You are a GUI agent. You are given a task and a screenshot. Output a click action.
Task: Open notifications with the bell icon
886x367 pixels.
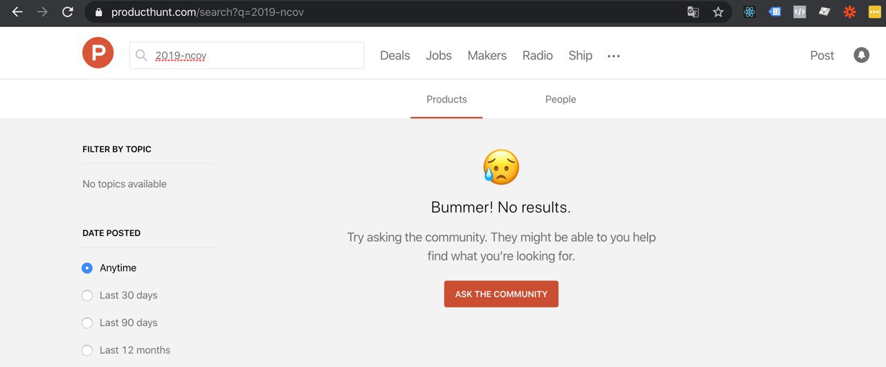pyautogui.click(x=861, y=55)
